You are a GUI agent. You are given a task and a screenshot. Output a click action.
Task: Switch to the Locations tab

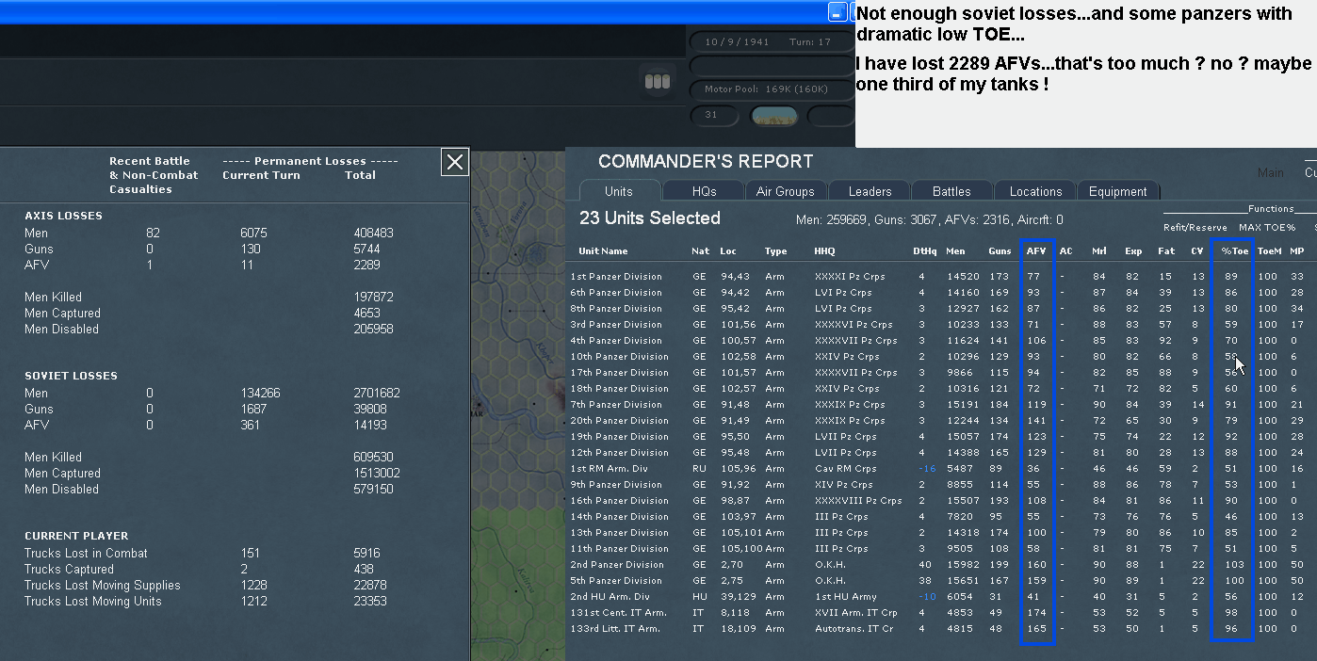(x=1034, y=191)
